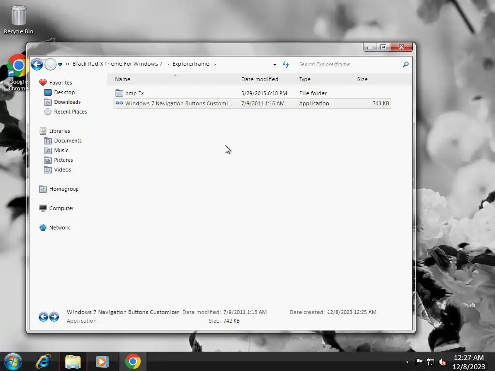The image size is (495, 371).
Task: Open the taskbar clock 12:27 AM
Action: tap(468, 357)
